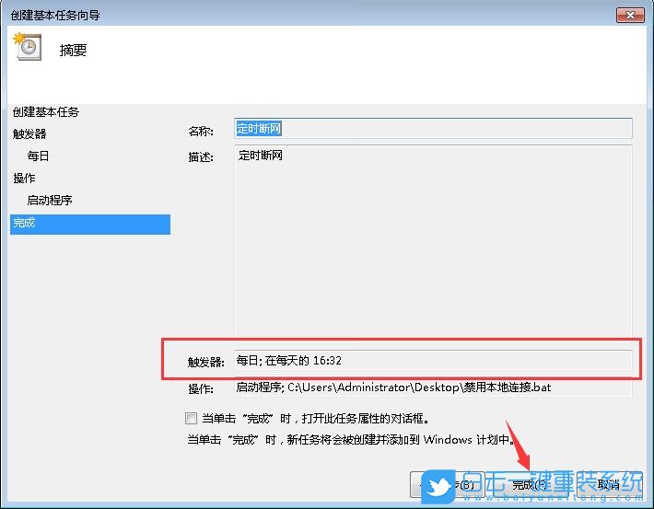The width and height of the screenshot is (654, 509).
Task: Click the 描述: label
Action: 201,157
